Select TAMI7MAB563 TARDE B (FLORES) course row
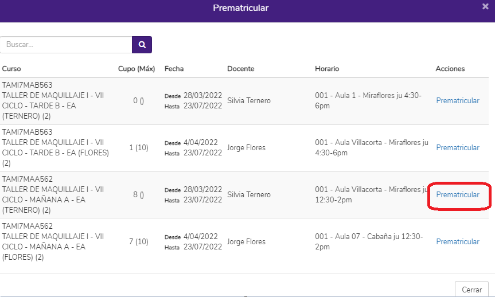Screen dimensions: 495x297 244,148
